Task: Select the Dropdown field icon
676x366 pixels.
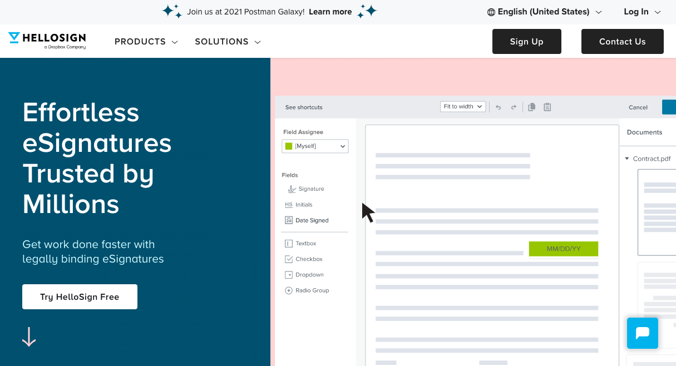Action: [289, 275]
